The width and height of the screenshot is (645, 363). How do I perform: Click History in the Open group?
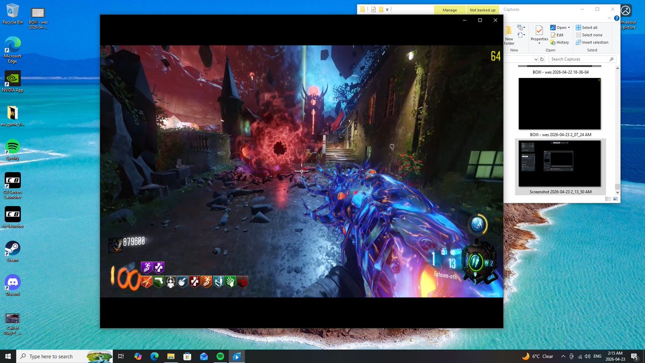(560, 42)
